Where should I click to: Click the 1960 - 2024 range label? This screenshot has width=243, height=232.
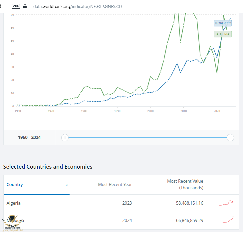(29, 137)
